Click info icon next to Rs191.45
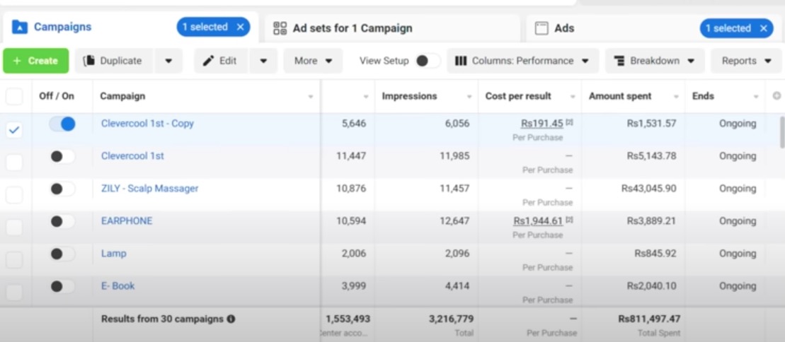Viewport: 785px width, 342px height. click(x=569, y=122)
